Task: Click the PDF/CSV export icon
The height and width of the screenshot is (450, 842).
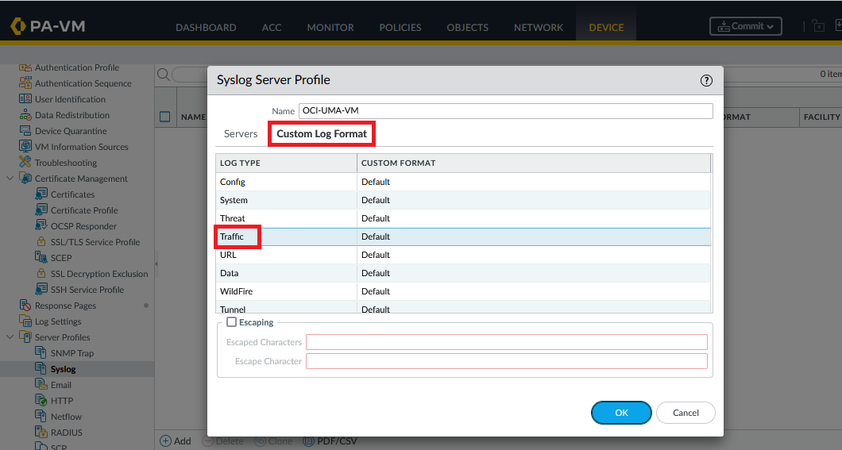Action: [309, 440]
